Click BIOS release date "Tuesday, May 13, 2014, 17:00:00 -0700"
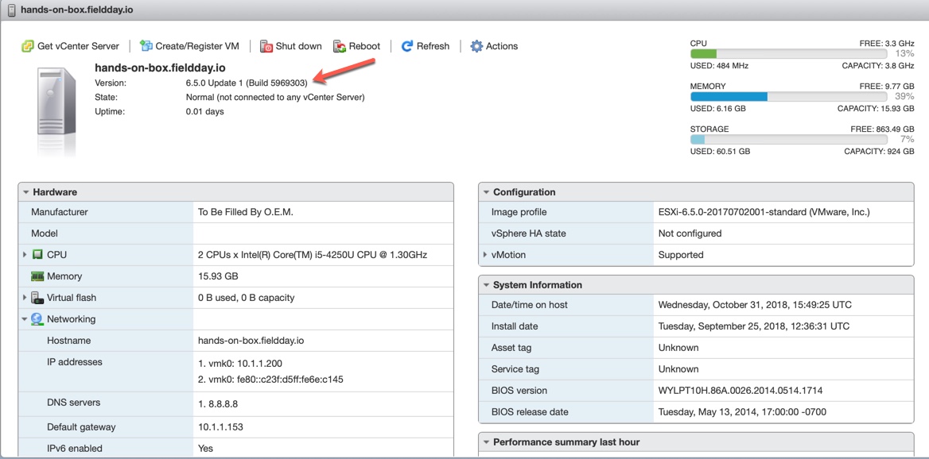The width and height of the screenshot is (929, 459). 742,411
